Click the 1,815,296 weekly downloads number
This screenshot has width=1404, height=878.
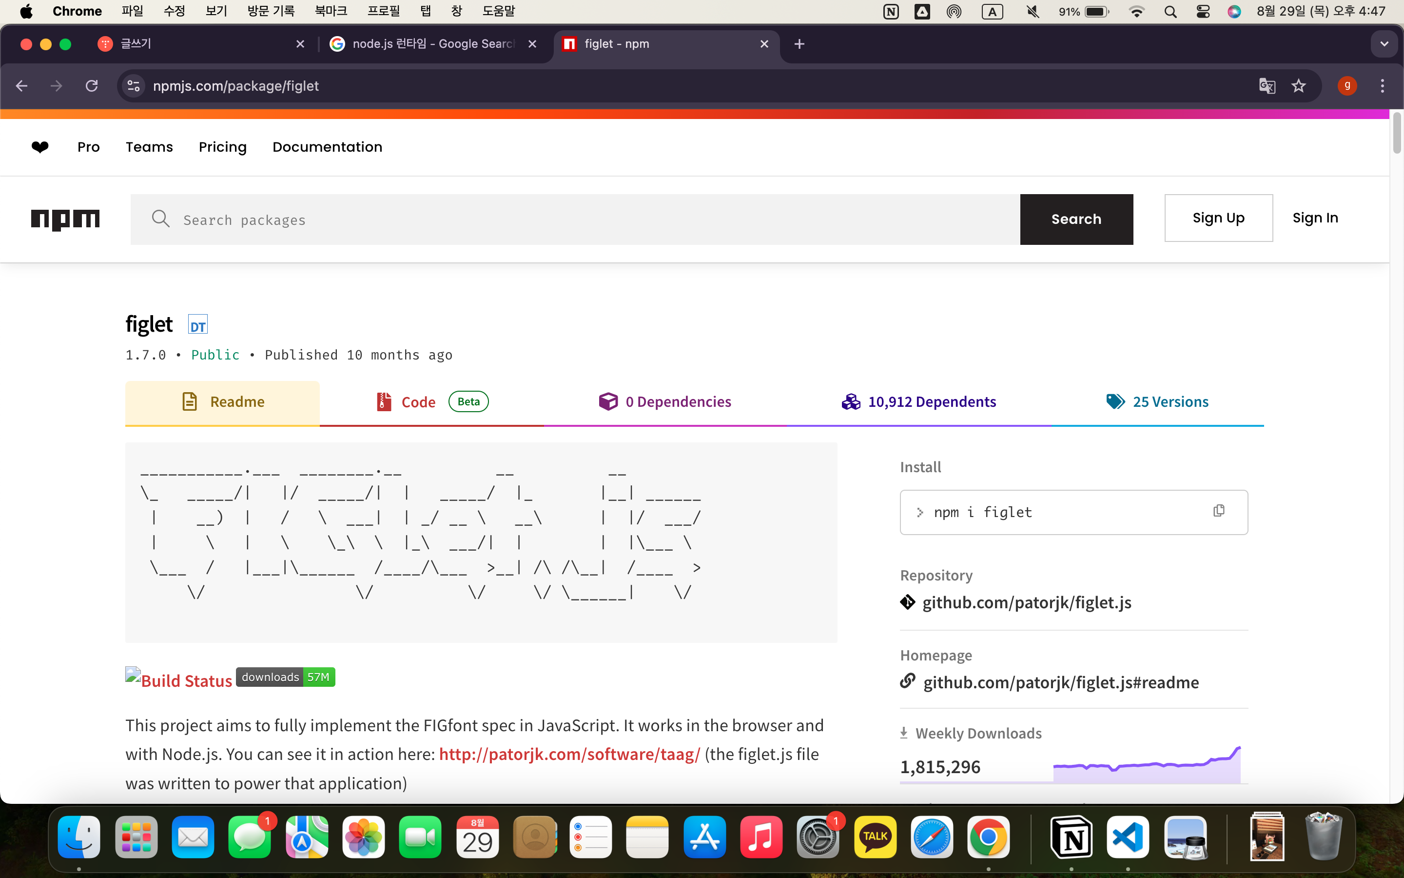[940, 767]
